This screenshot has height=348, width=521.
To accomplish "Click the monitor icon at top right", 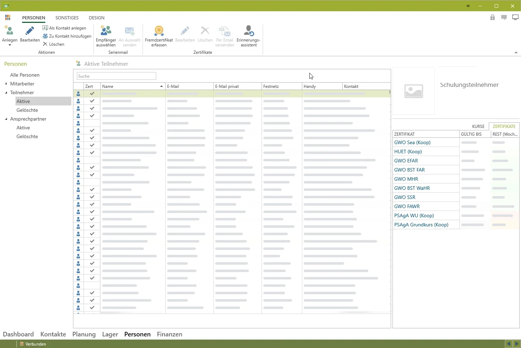I will (515, 17).
